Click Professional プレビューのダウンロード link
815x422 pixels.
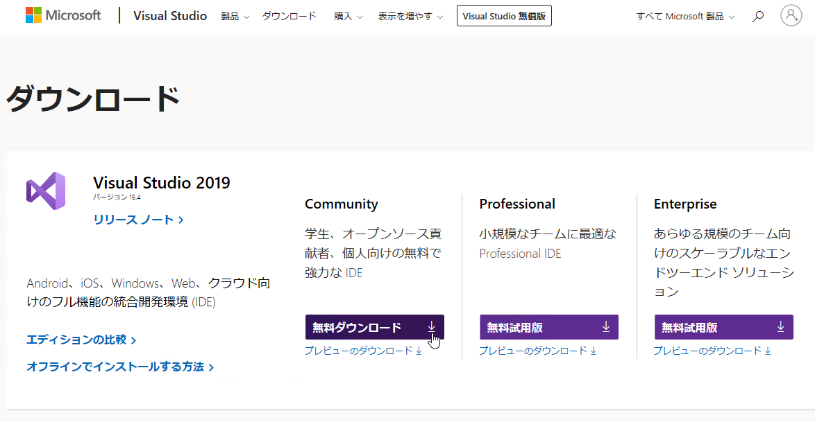click(537, 351)
